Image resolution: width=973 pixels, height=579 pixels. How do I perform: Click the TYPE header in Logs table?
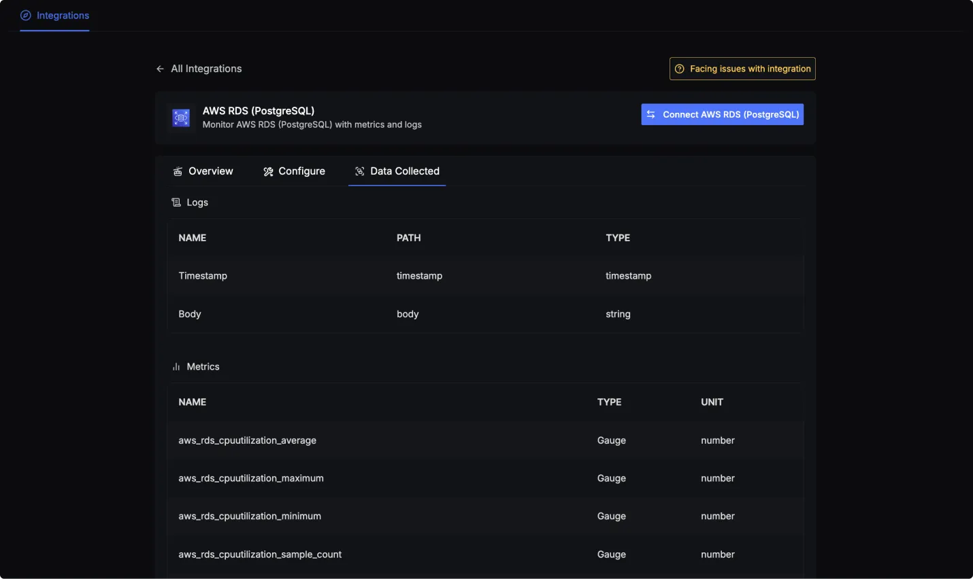pos(618,238)
